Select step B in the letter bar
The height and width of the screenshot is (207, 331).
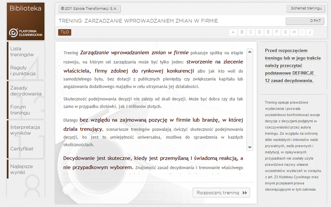point(242,32)
